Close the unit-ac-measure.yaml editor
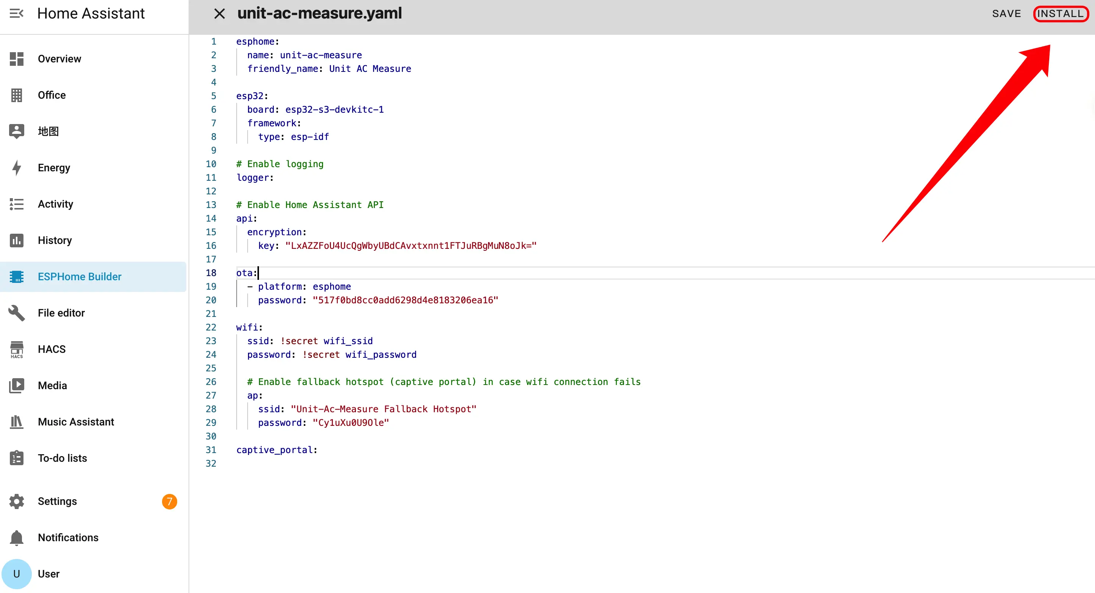The image size is (1095, 593). click(219, 14)
